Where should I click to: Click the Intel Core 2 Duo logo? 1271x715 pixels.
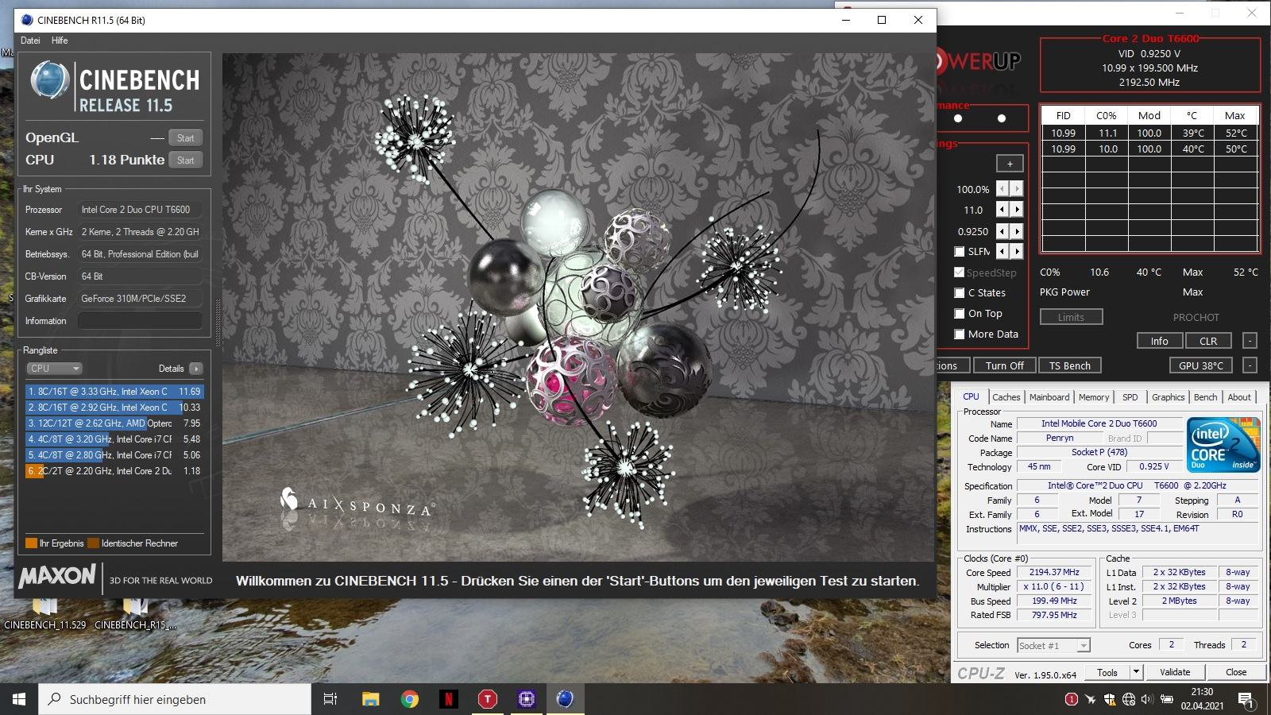coord(1223,445)
